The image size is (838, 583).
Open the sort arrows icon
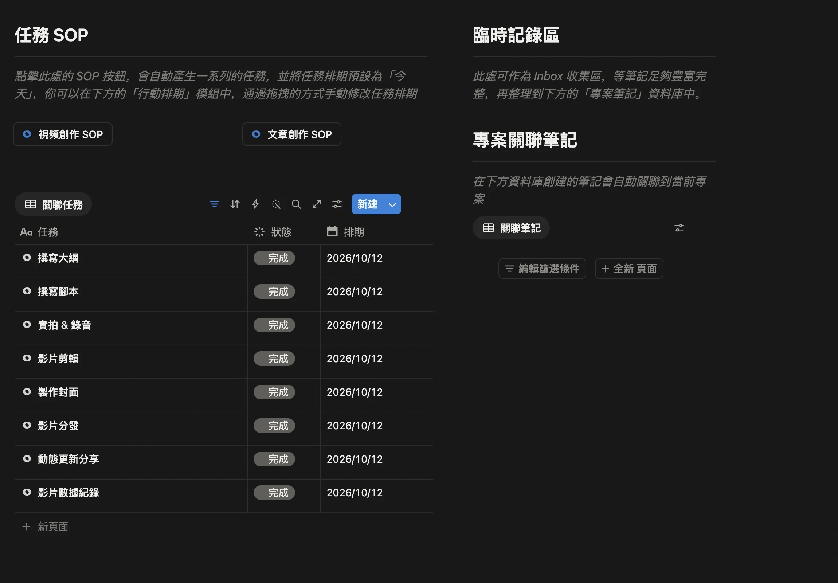click(235, 204)
